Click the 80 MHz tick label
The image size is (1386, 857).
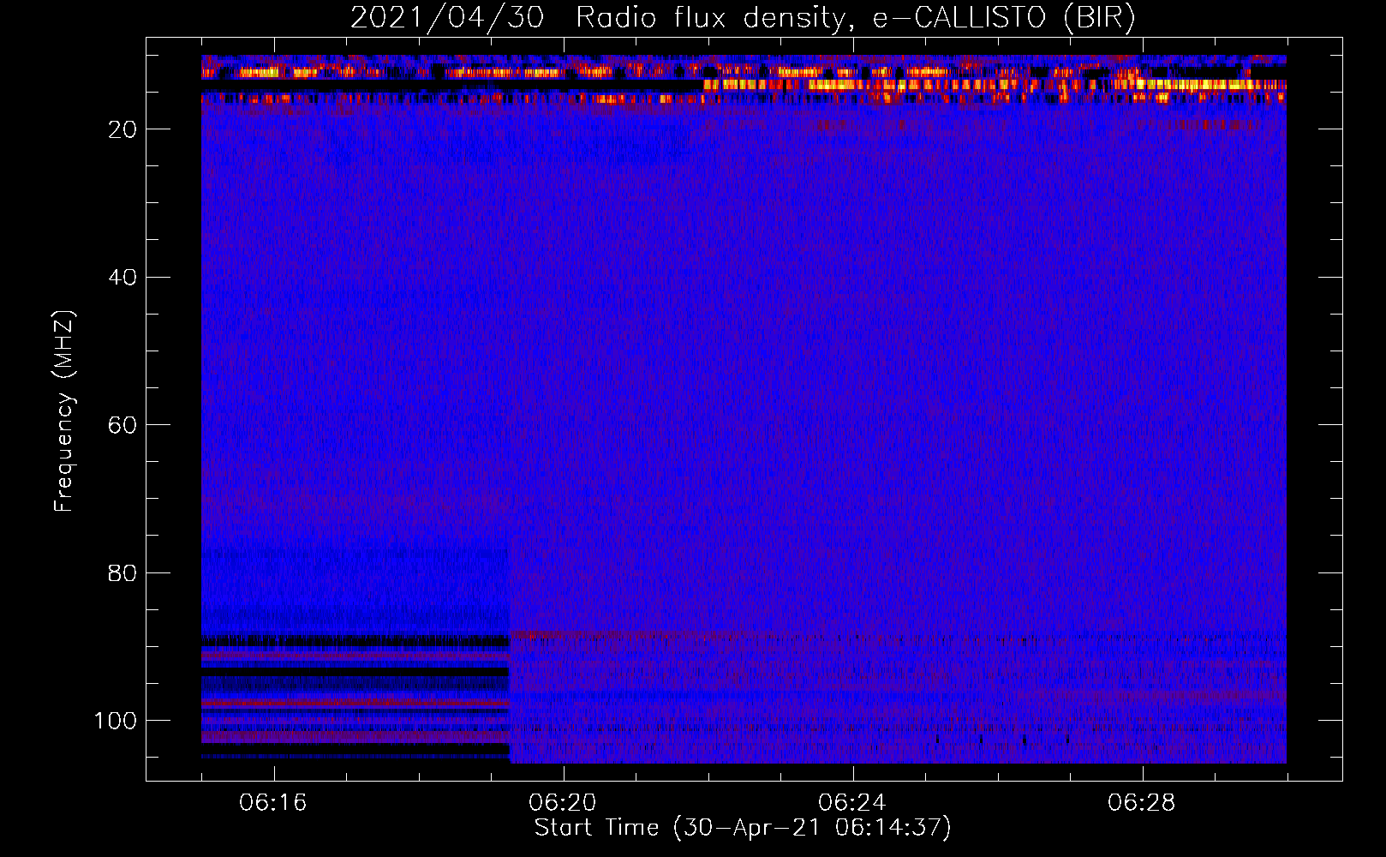[x=123, y=573]
